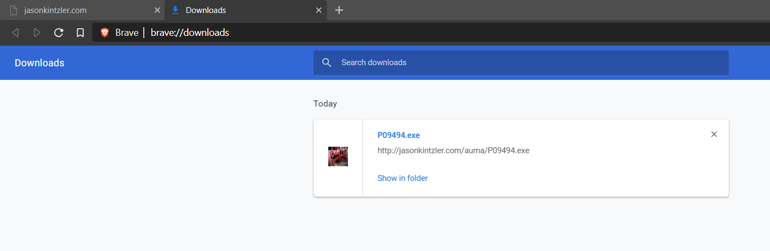
Task: Go forward with the browser forward arrow
Action: click(37, 33)
